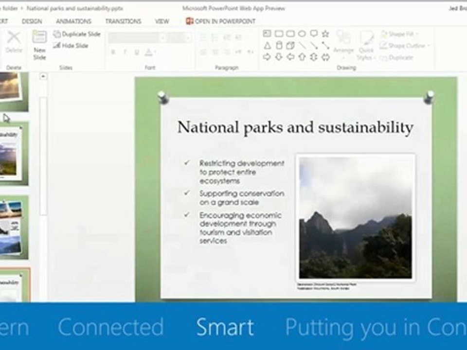The height and width of the screenshot is (350, 467).
Task: Open the Quick Styles dropdown
Action: pyautogui.click(x=366, y=45)
